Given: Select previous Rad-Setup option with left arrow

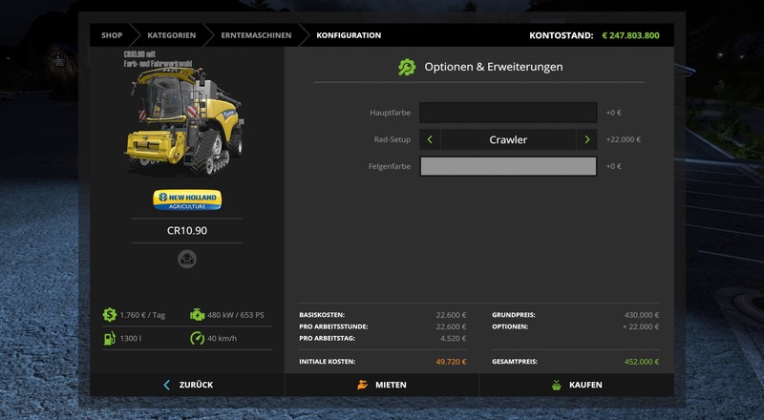Looking at the screenshot, I should pyautogui.click(x=430, y=139).
